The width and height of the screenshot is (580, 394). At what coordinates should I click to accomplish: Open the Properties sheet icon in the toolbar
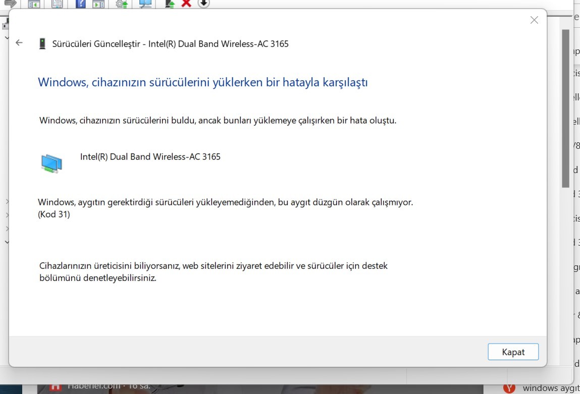(x=57, y=4)
